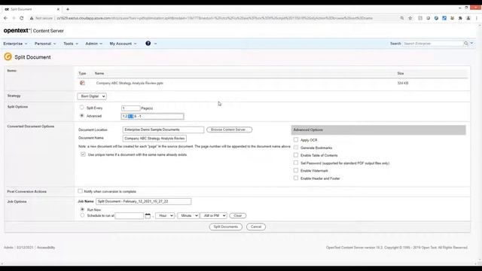Open the My Account menu
482x271 pixels.
point(123,44)
